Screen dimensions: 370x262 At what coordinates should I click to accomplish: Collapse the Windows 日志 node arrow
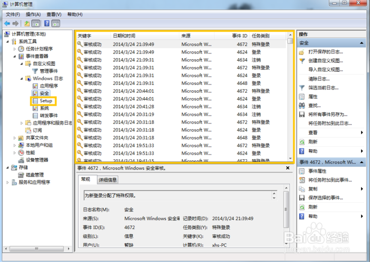click(21, 79)
